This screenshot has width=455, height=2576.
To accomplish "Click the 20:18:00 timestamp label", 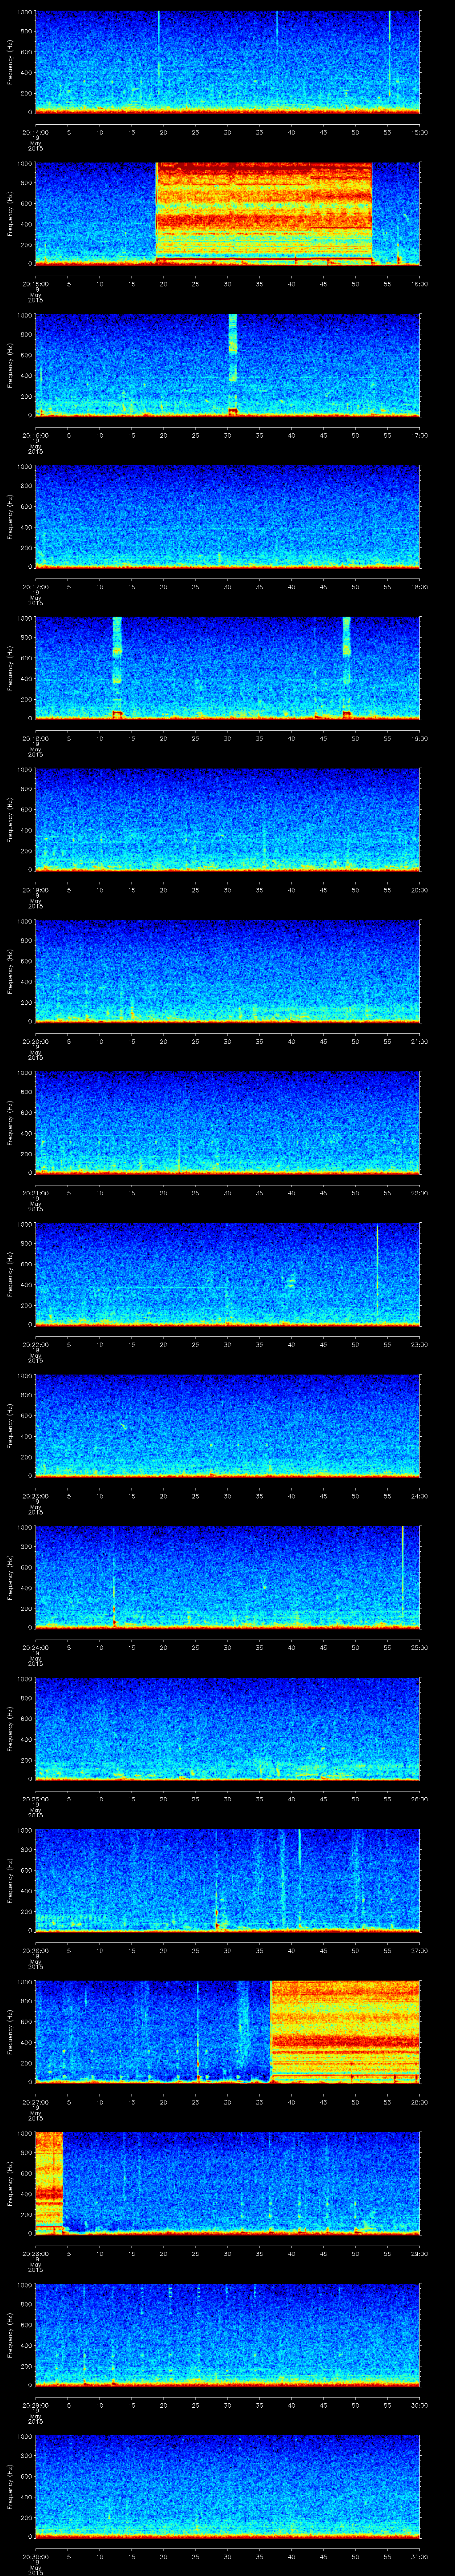I will click(35, 738).
